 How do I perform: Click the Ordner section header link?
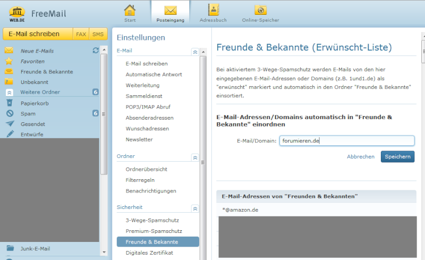(126, 156)
